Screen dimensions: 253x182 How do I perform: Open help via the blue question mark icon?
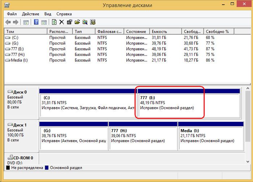click(x=36, y=22)
